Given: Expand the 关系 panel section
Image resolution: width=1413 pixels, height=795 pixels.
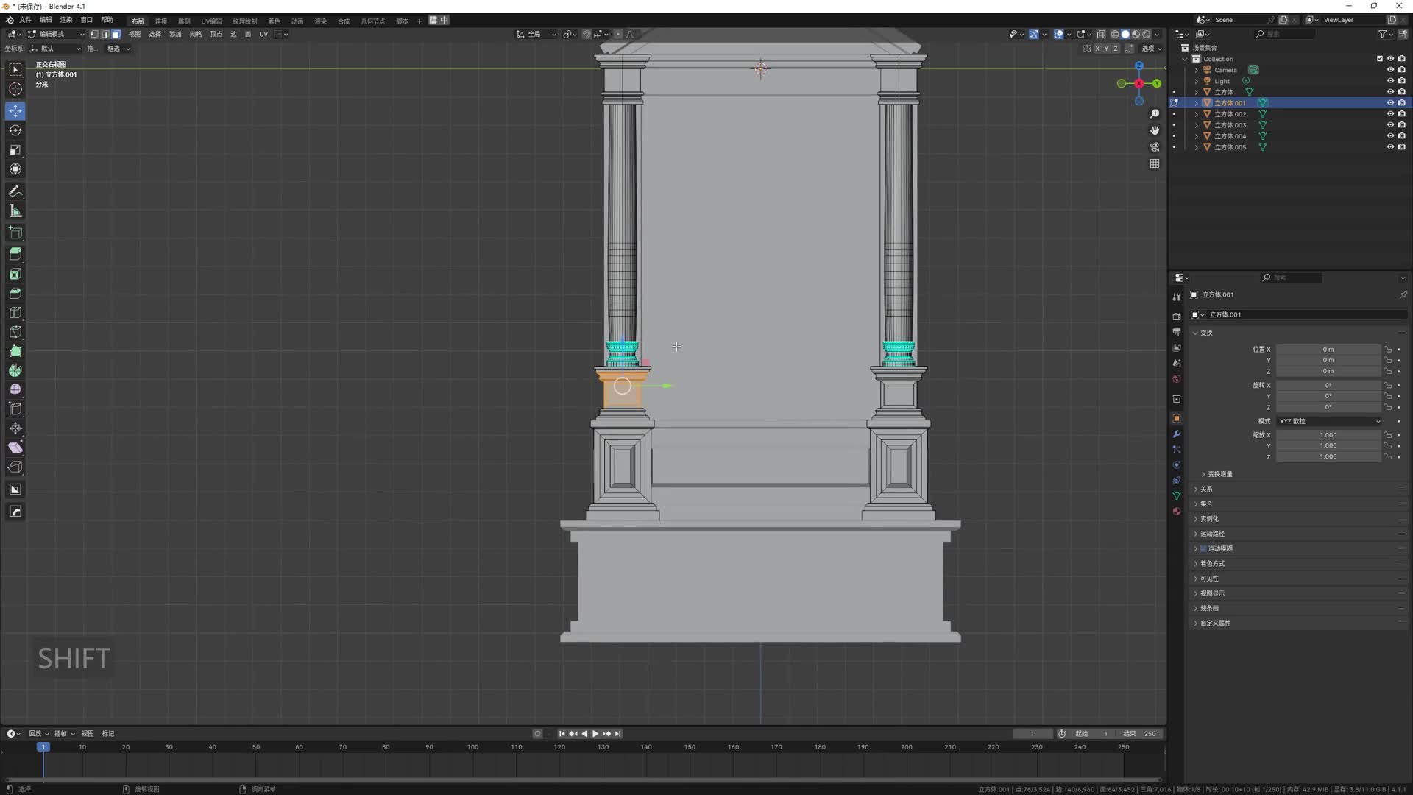Looking at the screenshot, I should [x=1206, y=489].
